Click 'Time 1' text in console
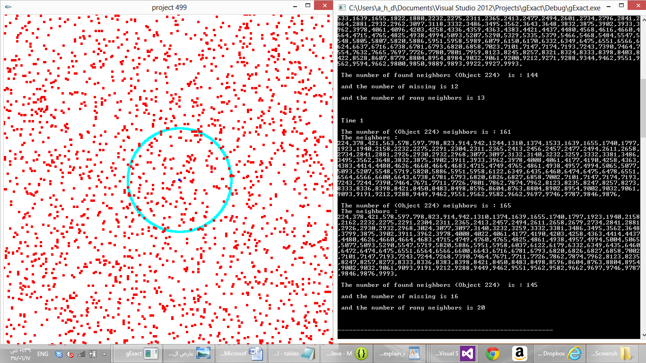646x363 pixels. [352, 121]
